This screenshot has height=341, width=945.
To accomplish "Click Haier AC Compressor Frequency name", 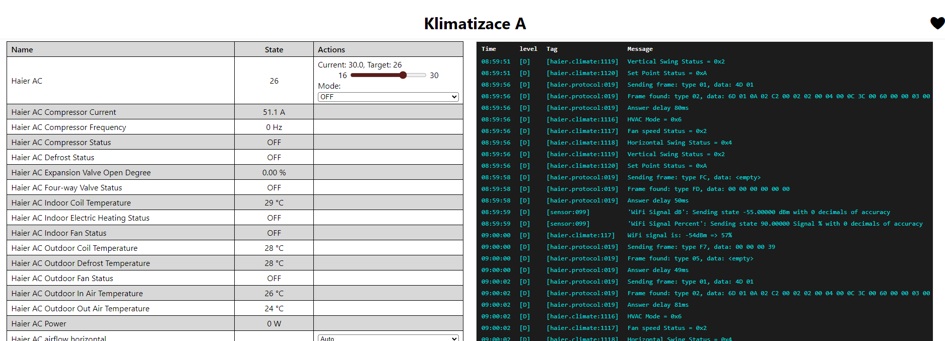I will tap(69, 127).
